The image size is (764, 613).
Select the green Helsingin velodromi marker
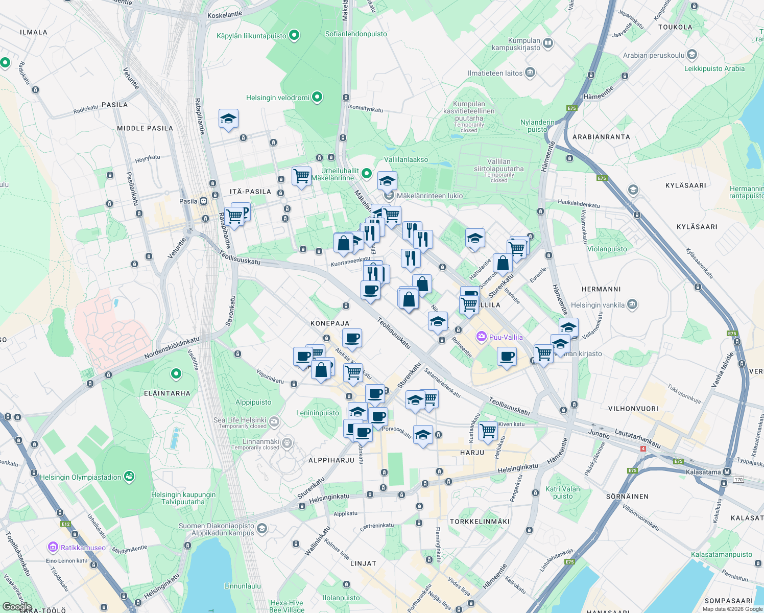tap(317, 97)
